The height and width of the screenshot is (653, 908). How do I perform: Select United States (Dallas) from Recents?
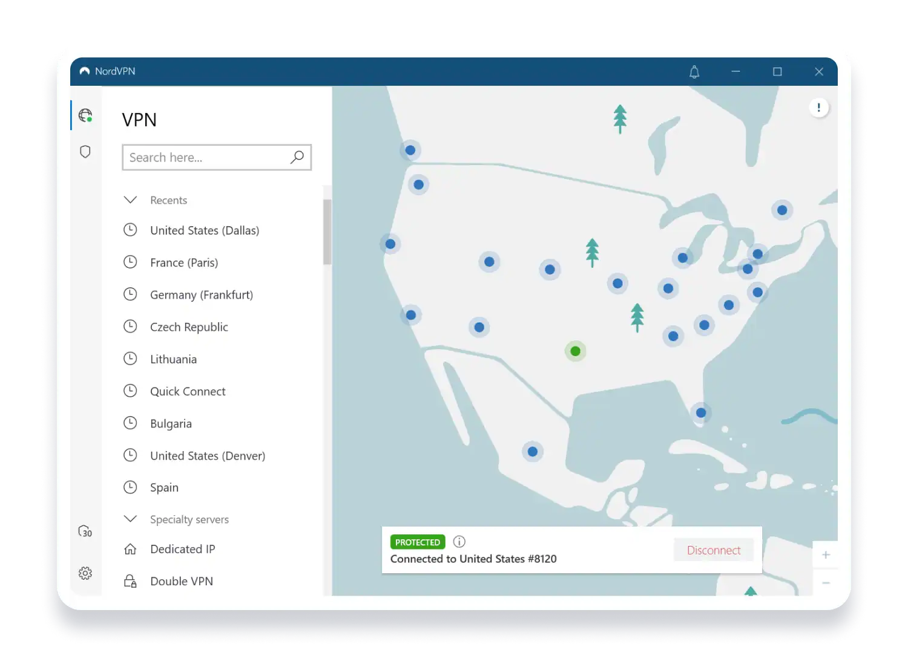point(205,230)
